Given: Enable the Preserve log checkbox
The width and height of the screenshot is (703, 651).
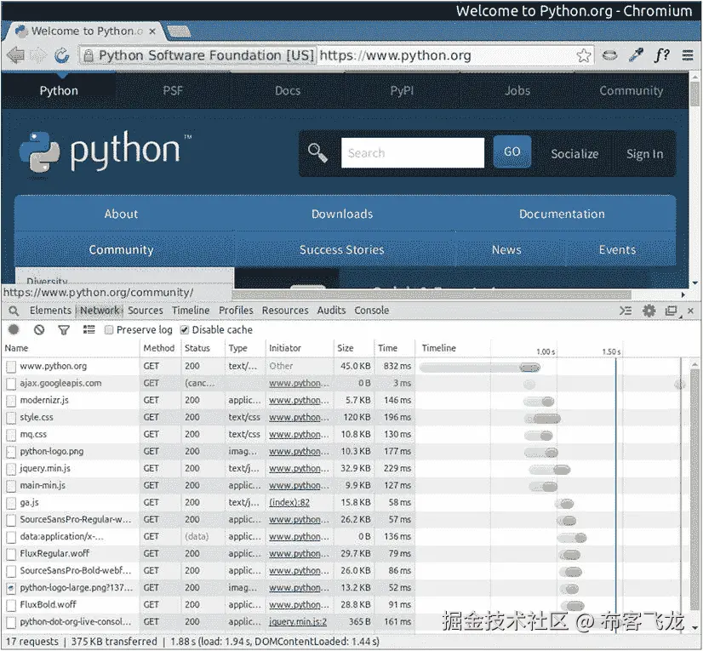Looking at the screenshot, I should pos(108,330).
